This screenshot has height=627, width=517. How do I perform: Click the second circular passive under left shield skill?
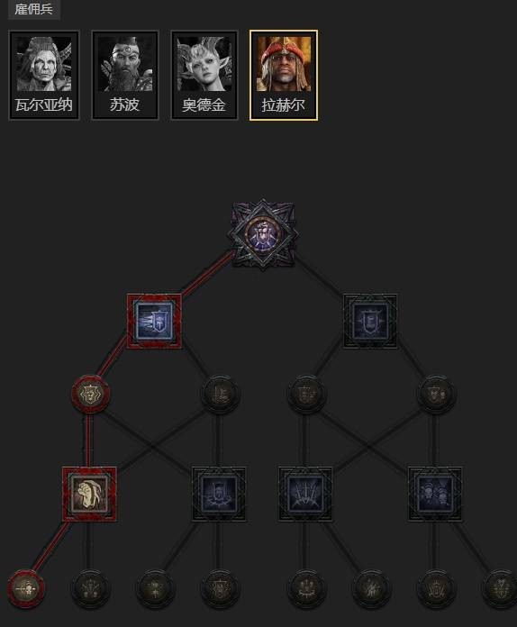click(x=220, y=394)
